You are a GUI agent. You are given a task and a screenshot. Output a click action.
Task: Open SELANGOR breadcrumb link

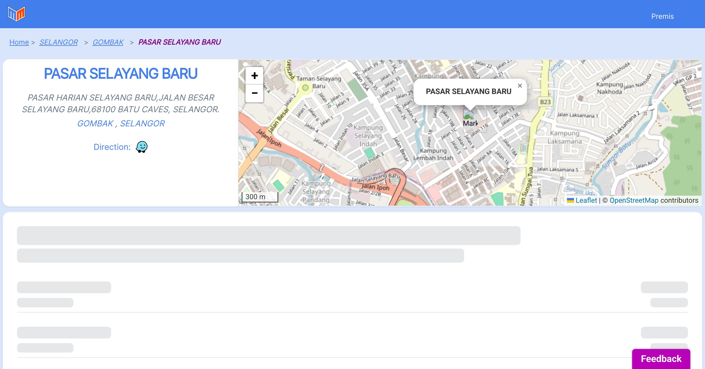[x=58, y=42]
